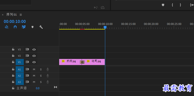The height and width of the screenshot is (96, 194).
Task: Hide track V3 output eye
Action: (x=34, y=50)
